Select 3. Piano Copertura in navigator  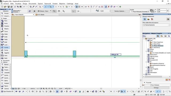pos(157,42)
